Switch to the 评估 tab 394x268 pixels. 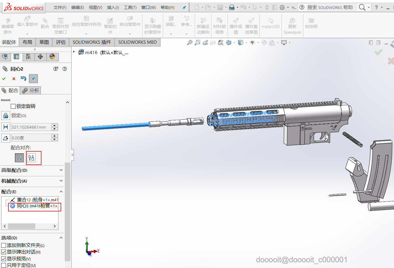click(61, 42)
